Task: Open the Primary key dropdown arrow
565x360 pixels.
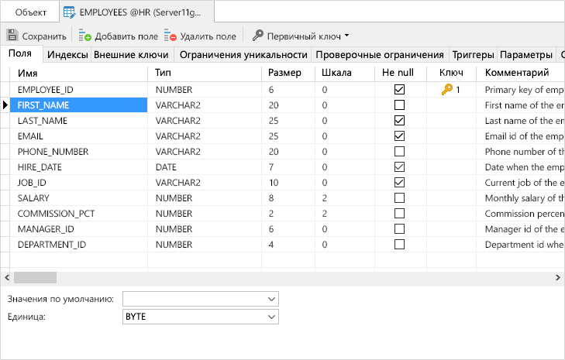Action: 347,36
